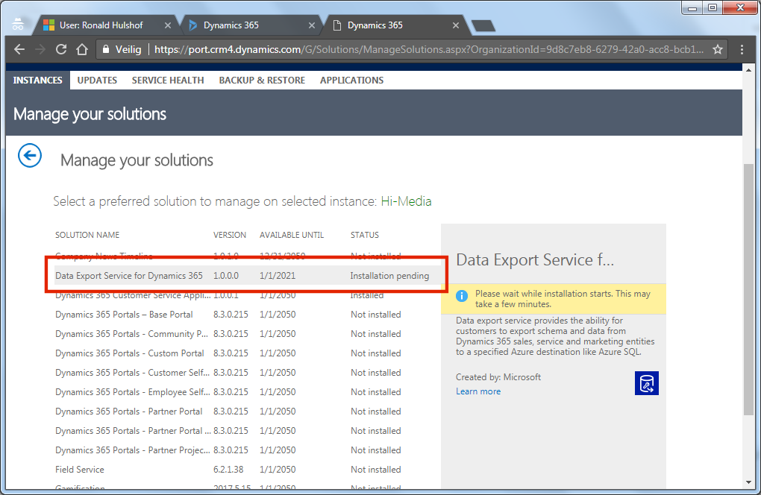
Task: Open the BACKUP & RESTORE menu tab
Action: 262,80
